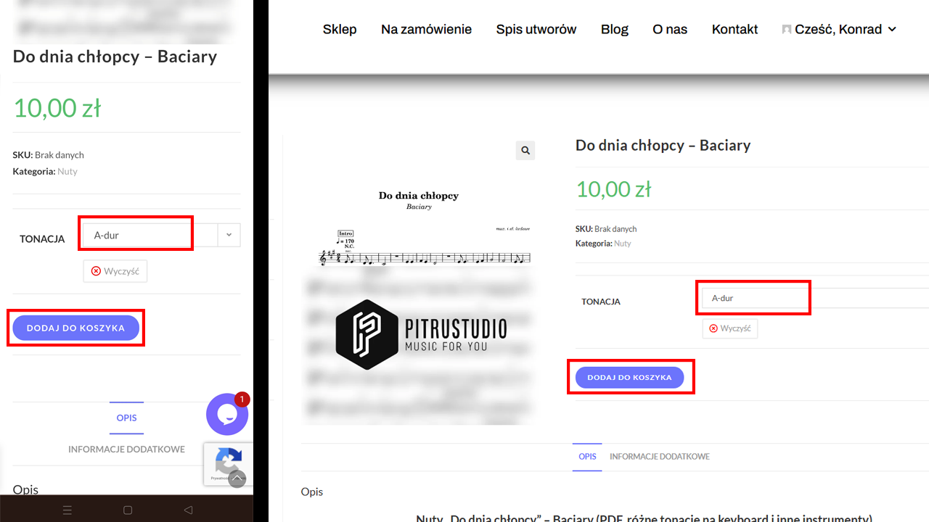
Task: Switch to Informacje dodatkowe tab on desktop
Action: coord(659,457)
